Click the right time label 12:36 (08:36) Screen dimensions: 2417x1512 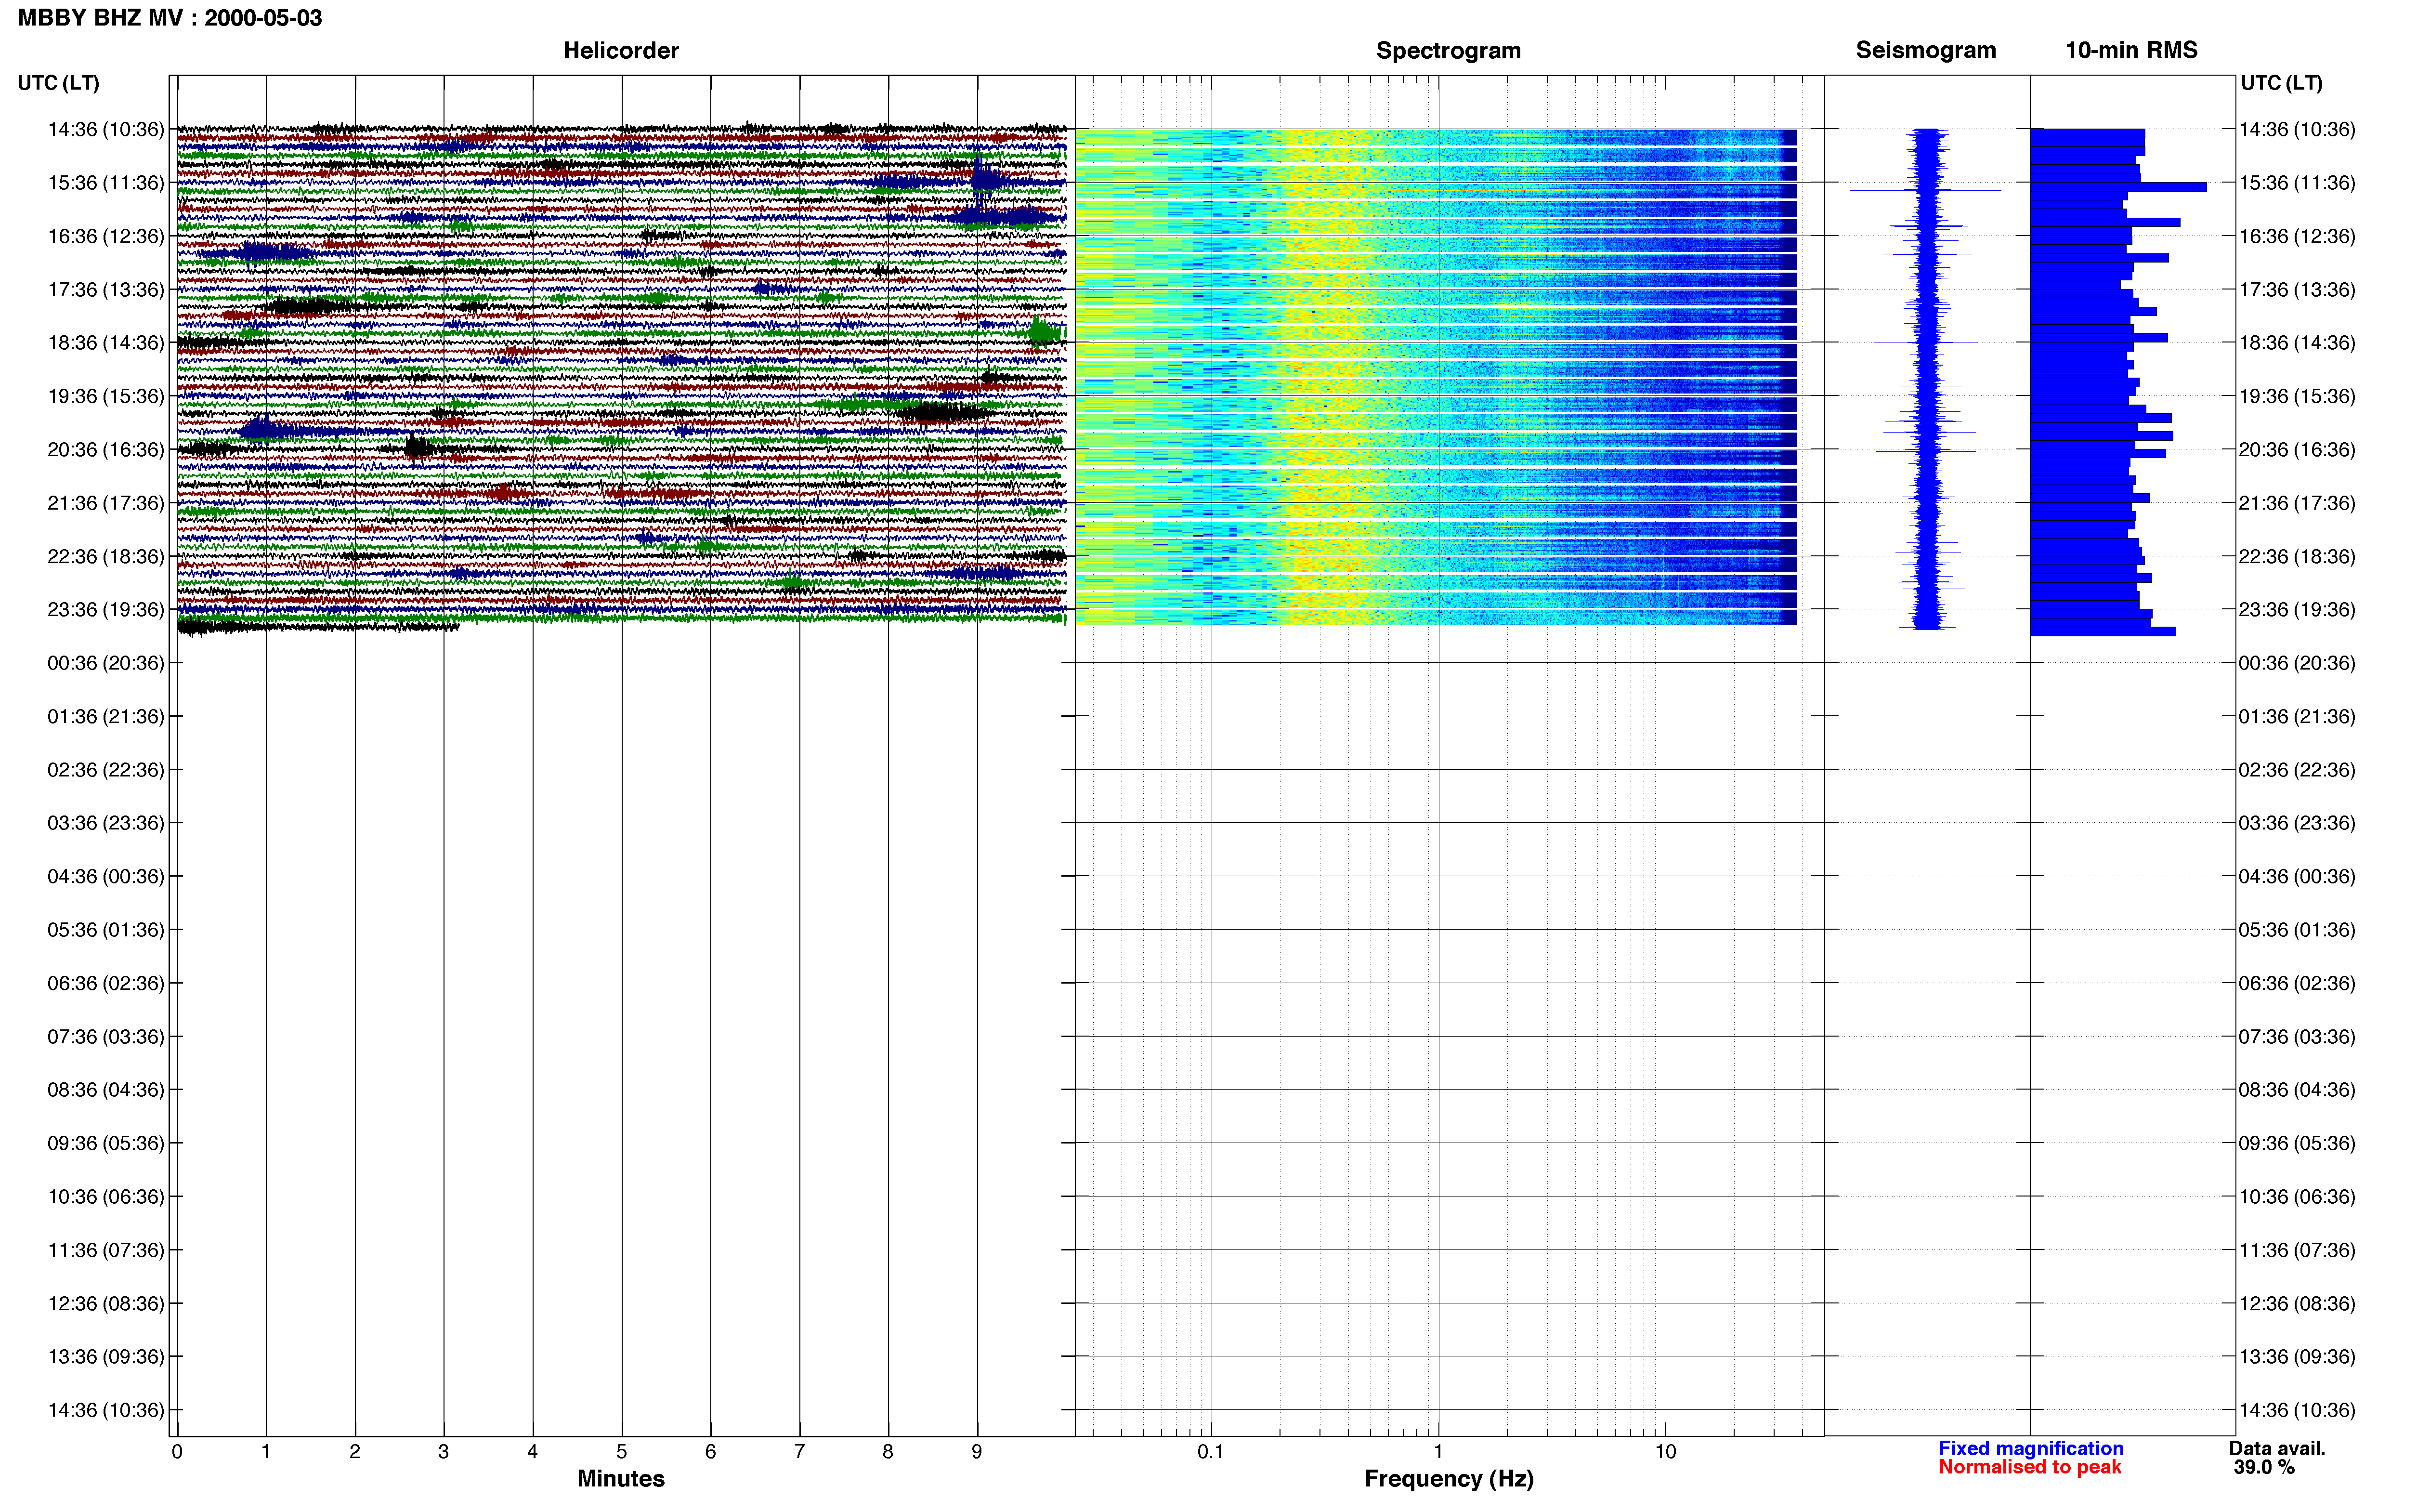click(2297, 1304)
